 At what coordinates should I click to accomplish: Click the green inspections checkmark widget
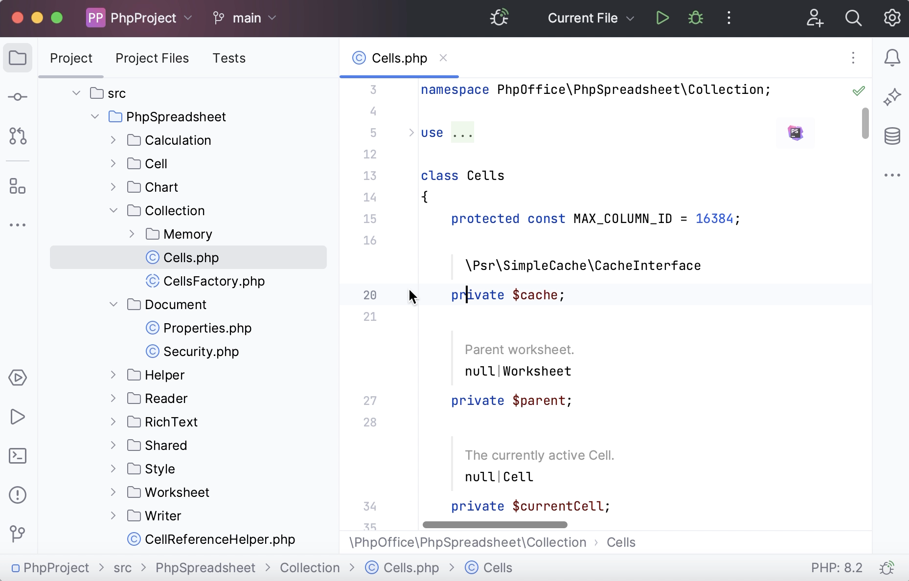tap(859, 91)
